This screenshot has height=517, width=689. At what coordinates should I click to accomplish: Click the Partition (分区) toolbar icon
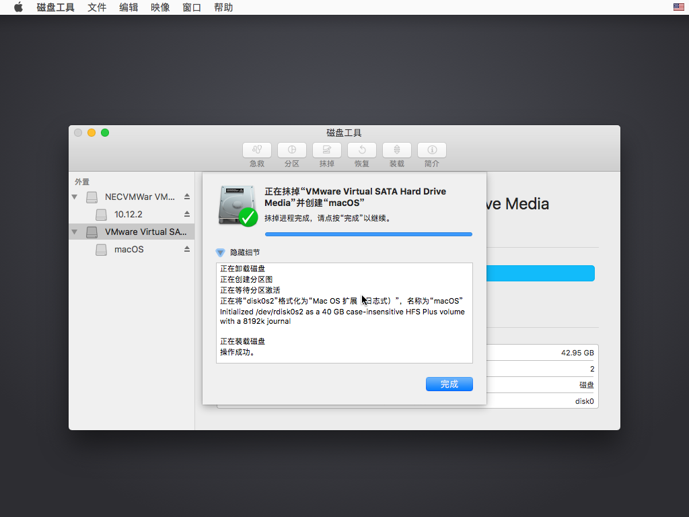pos(292,150)
